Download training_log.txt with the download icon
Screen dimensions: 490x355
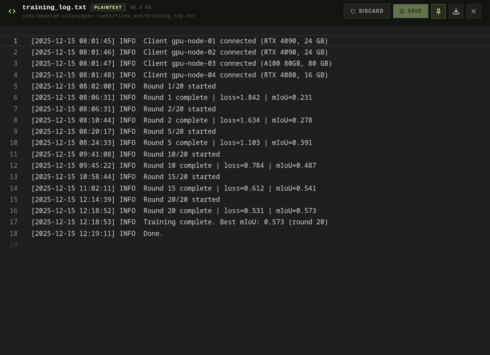456,11
